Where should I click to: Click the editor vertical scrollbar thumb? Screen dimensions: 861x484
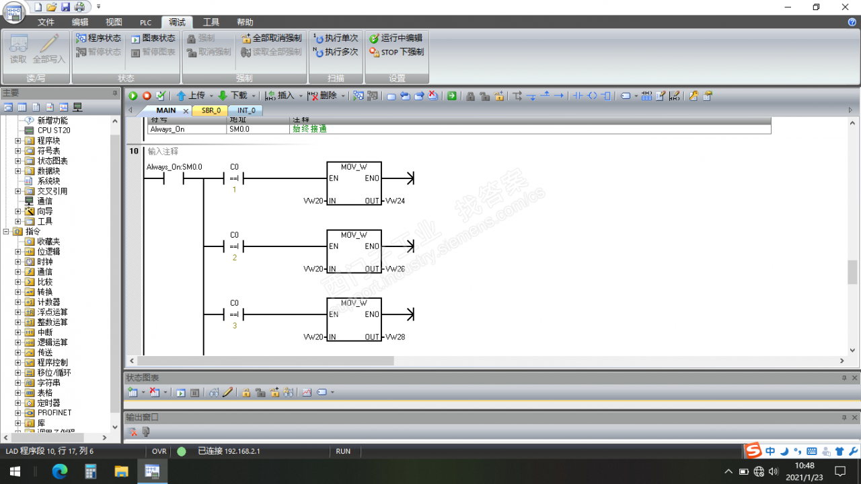[x=853, y=273]
